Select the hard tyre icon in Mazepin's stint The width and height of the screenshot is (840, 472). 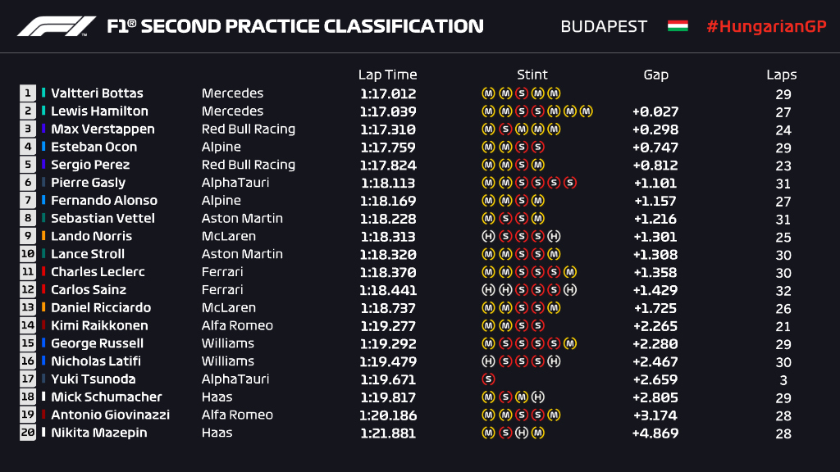pos(522,433)
